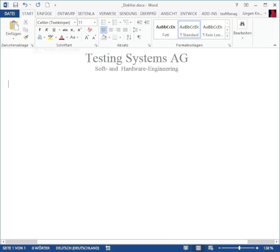
Task: Apply subscript formatting
Action: point(72,30)
